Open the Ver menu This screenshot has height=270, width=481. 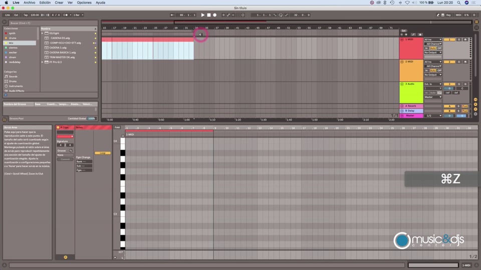(x=70, y=2)
